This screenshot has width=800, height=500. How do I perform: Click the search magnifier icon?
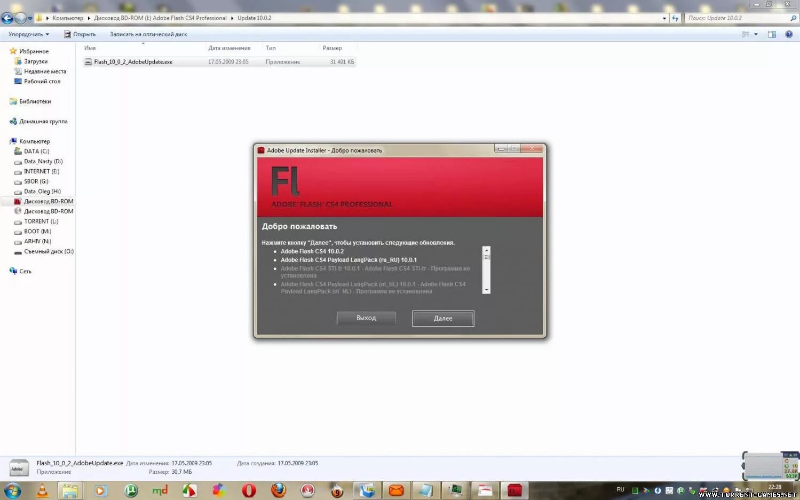(793, 18)
